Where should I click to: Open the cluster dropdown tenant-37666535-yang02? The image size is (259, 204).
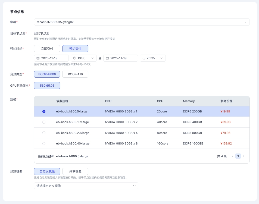pos(142,22)
